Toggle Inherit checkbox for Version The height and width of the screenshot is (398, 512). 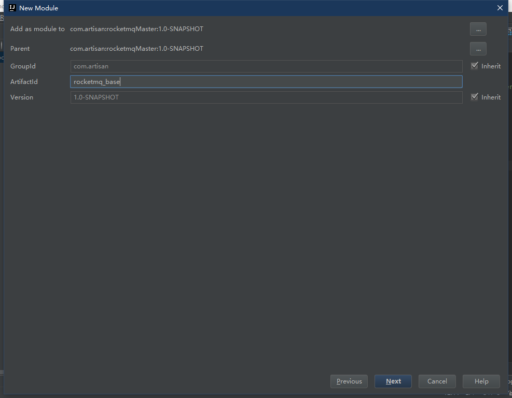coord(474,97)
